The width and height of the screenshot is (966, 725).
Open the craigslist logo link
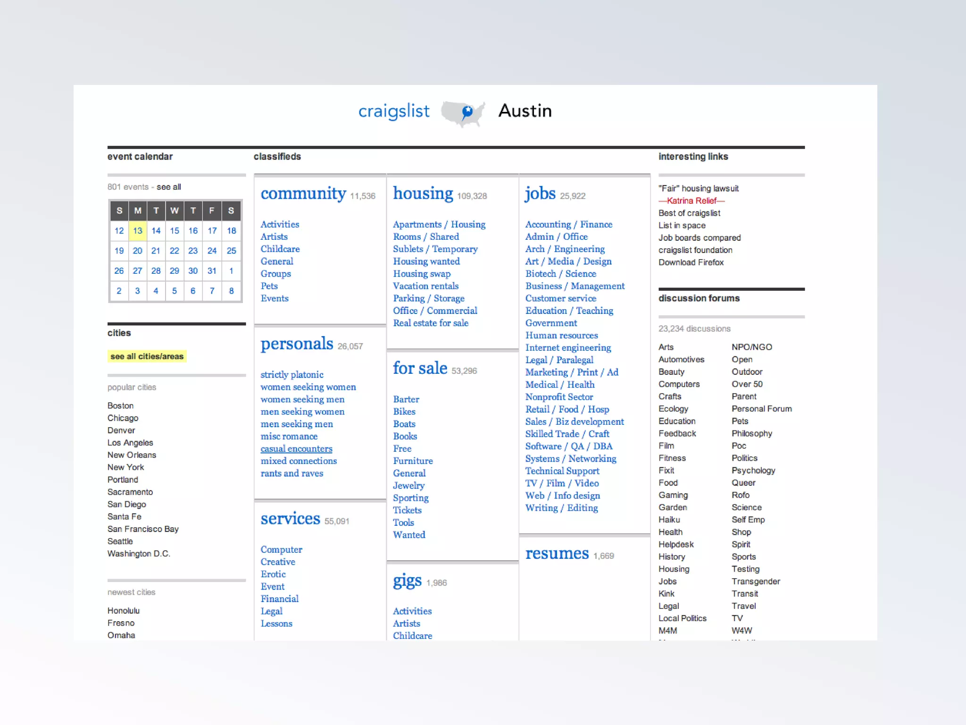point(394,111)
